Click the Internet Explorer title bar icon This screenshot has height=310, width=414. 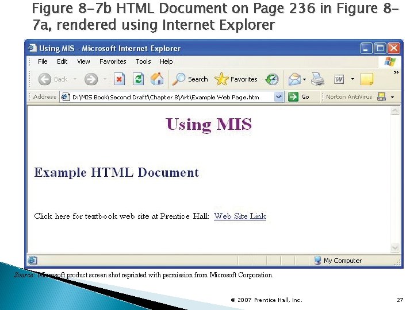click(32, 48)
